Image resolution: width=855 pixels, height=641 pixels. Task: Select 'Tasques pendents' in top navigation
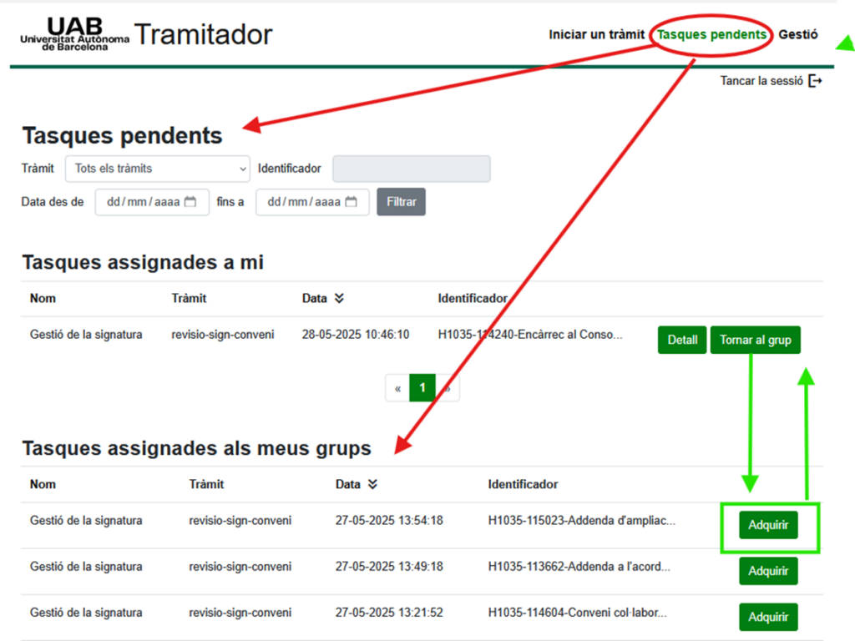point(711,34)
